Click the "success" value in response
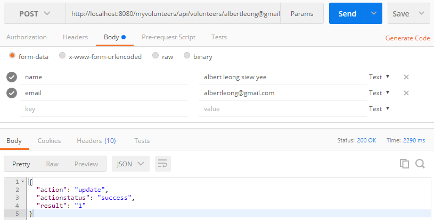The image size is (434, 220). 114,198
